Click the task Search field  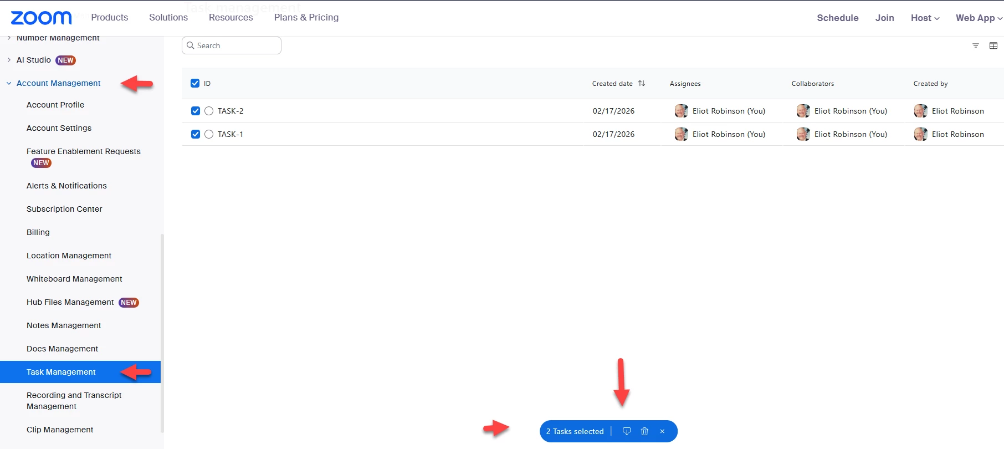(x=232, y=45)
